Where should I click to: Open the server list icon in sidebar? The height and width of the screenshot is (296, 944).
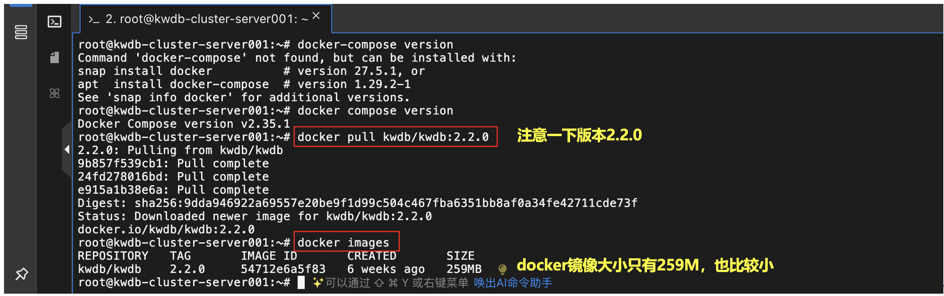tap(21, 32)
